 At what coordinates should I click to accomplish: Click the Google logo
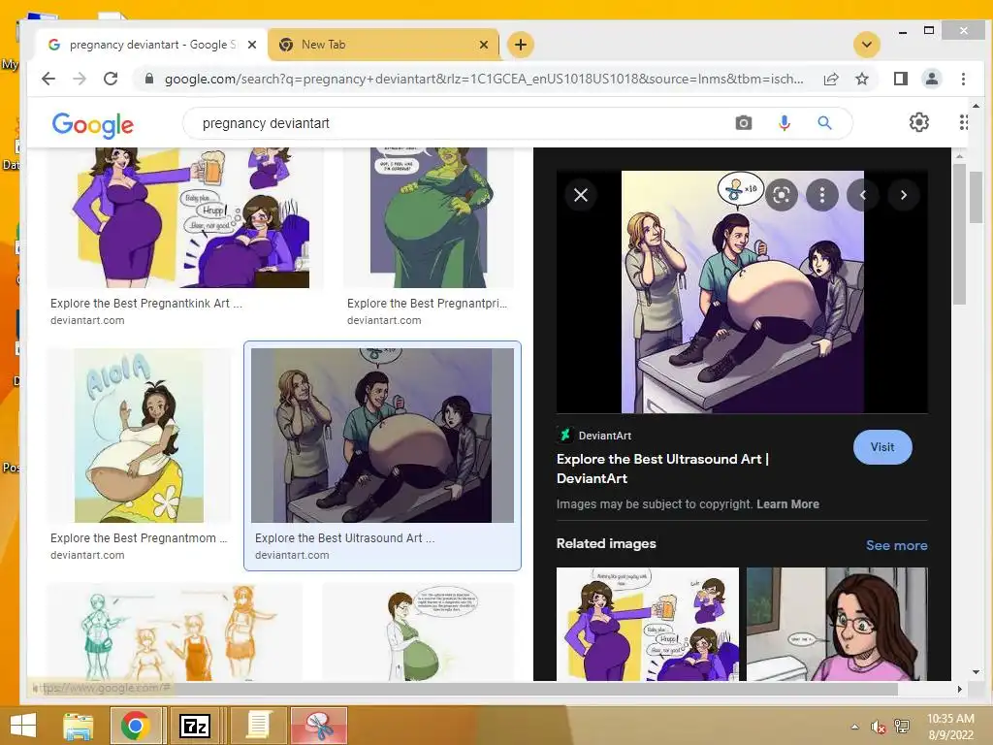(92, 124)
